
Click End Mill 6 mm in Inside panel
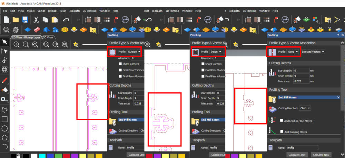click(213, 120)
